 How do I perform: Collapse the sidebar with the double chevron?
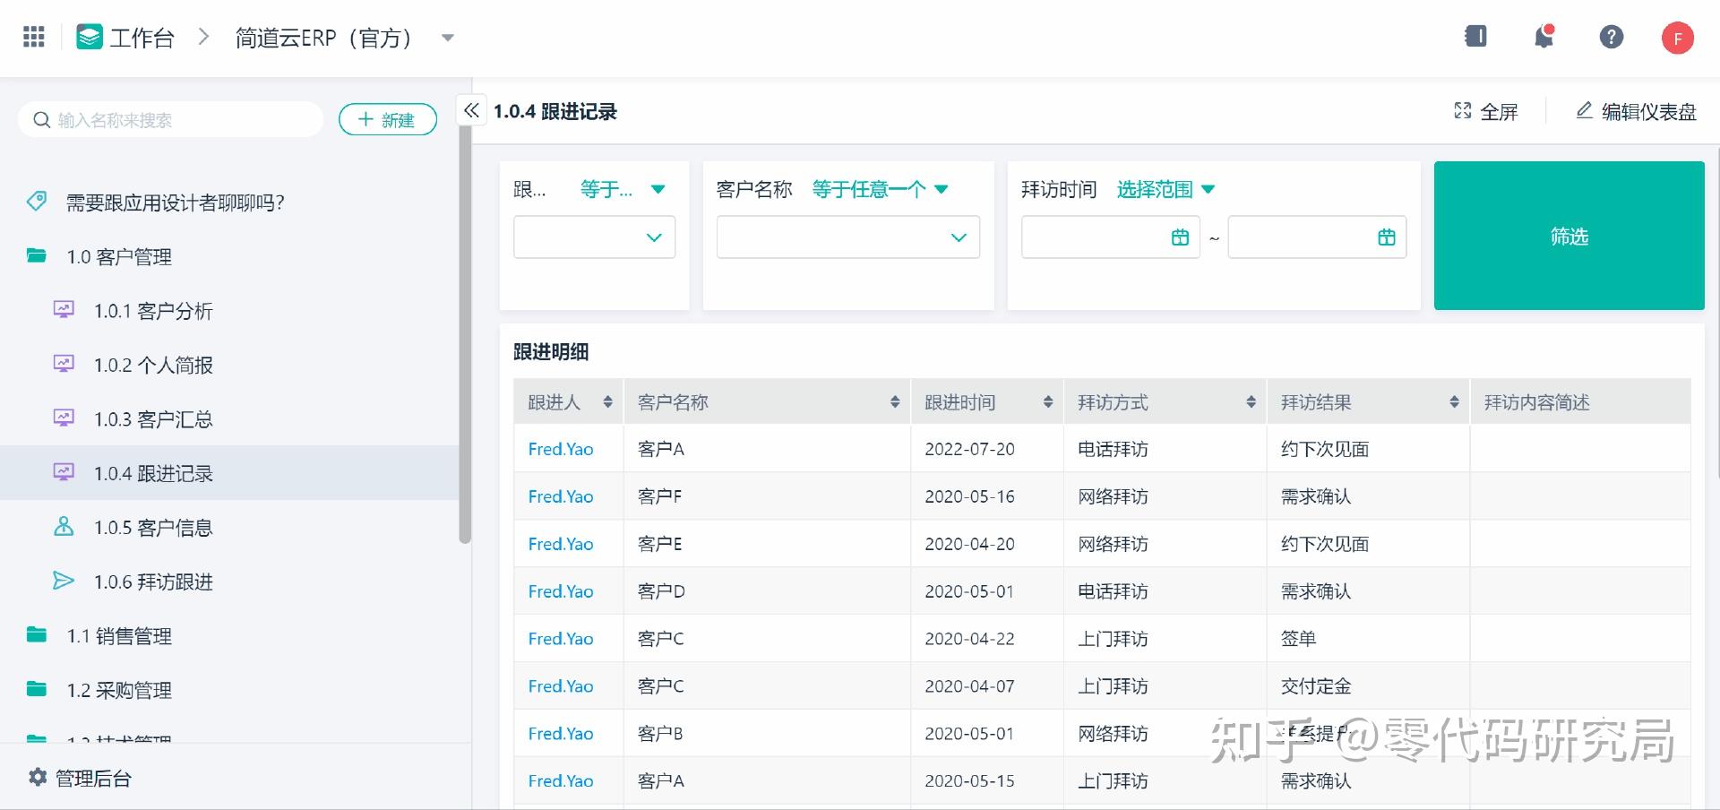471,109
